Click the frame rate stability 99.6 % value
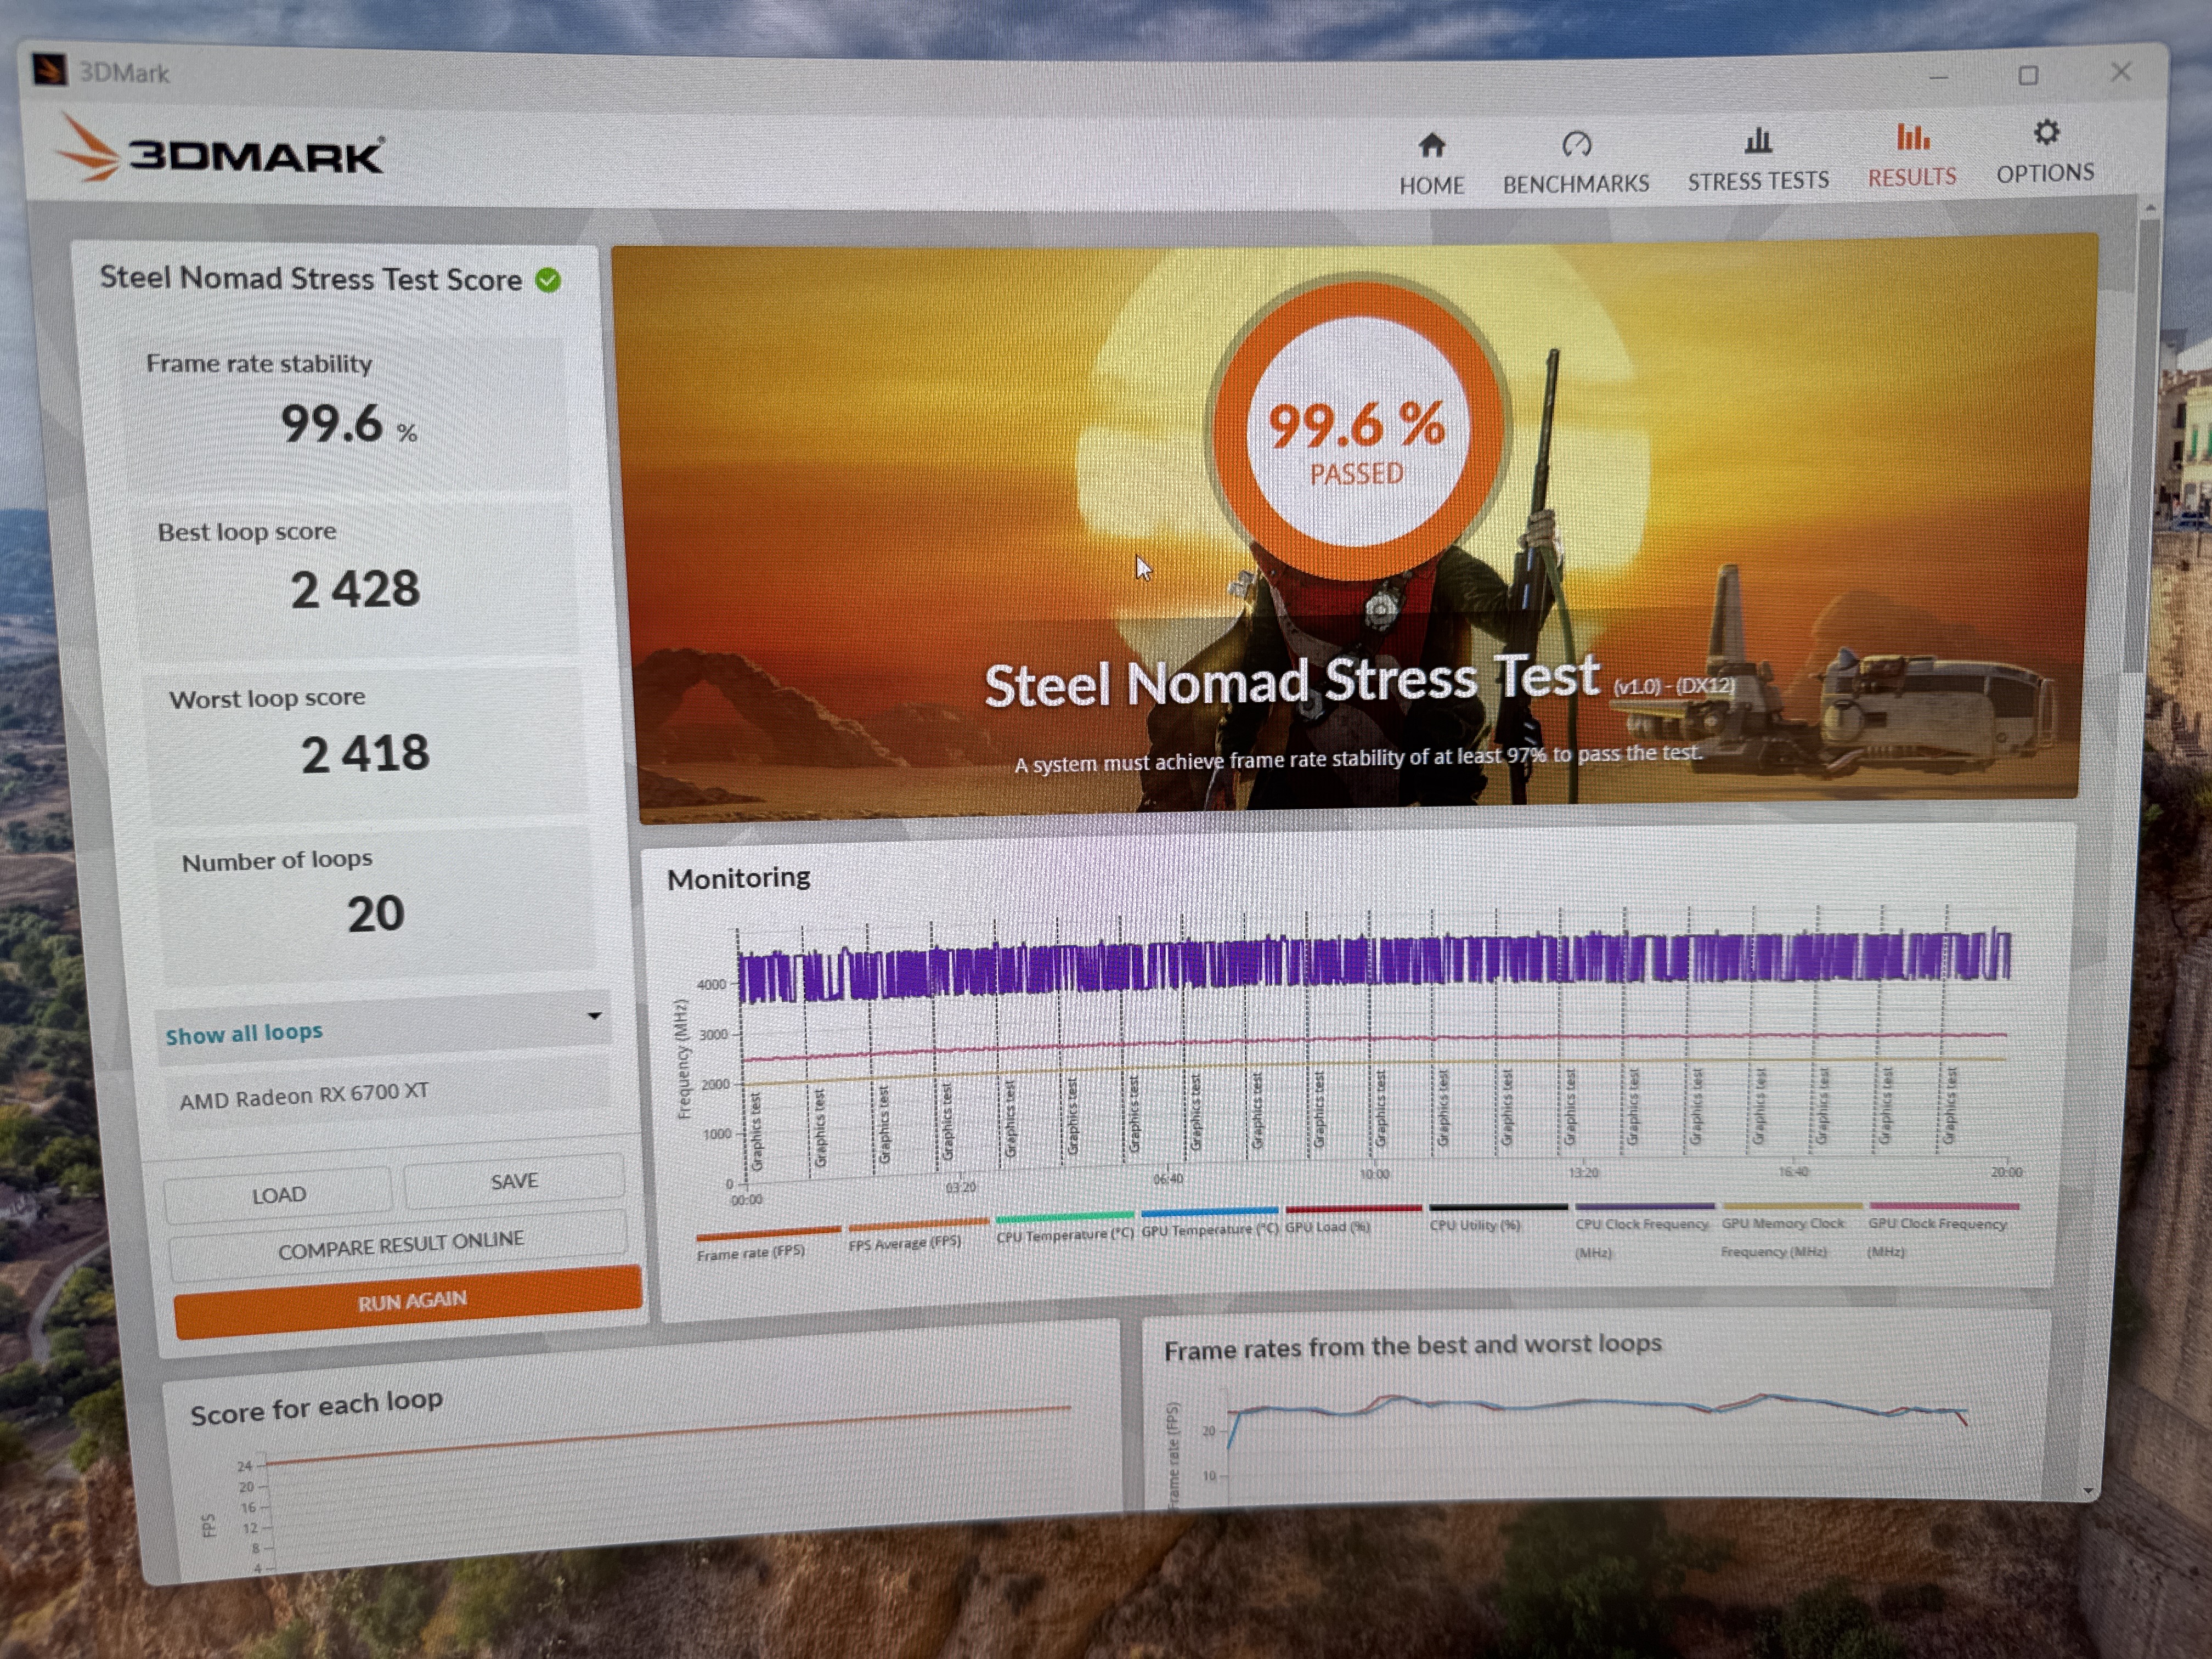Viewport: 2212px width, 1659px height. (348, 425)
